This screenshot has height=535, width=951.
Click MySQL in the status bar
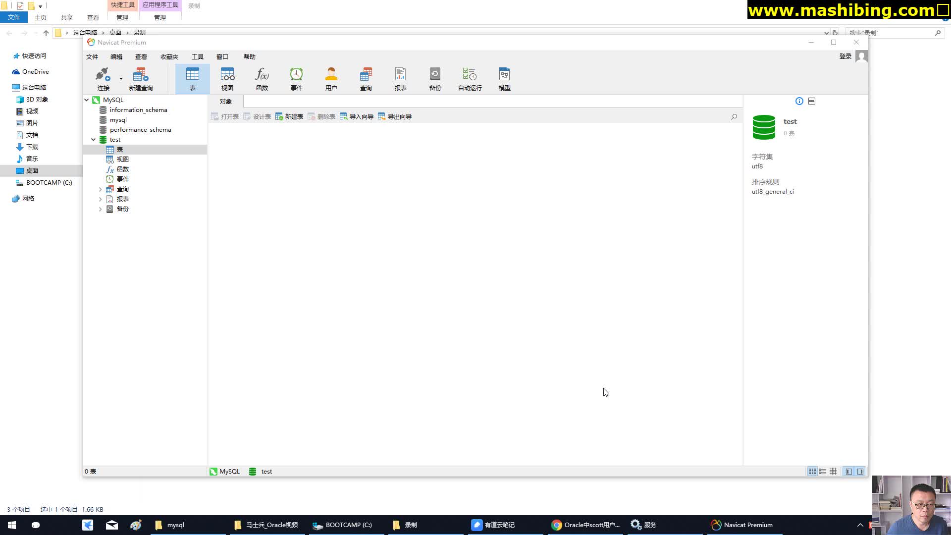coord(225,472)
